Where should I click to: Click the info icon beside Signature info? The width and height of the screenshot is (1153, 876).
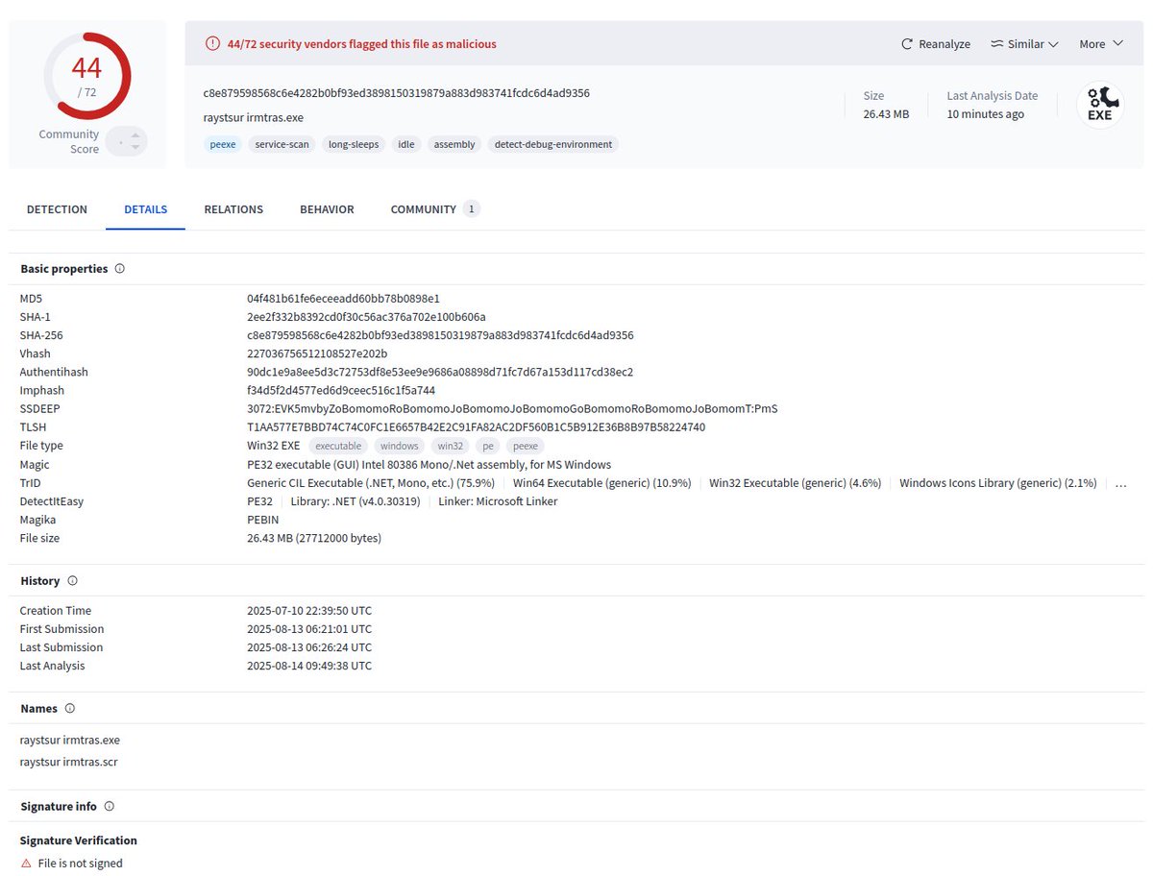coord(109,807)
